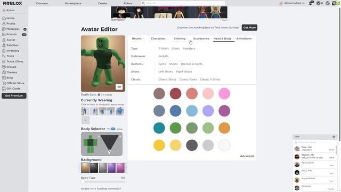Click the chat Search for friends field
The width and height of the screenshot is (341, 192).
pyautogui.click(x=315, y=142)
